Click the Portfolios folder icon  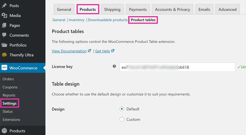click(4, 45)
